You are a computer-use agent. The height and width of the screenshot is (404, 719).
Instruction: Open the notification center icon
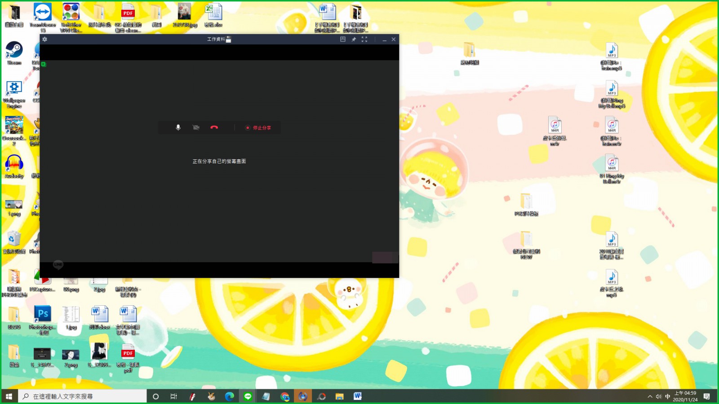coord(707,396)
